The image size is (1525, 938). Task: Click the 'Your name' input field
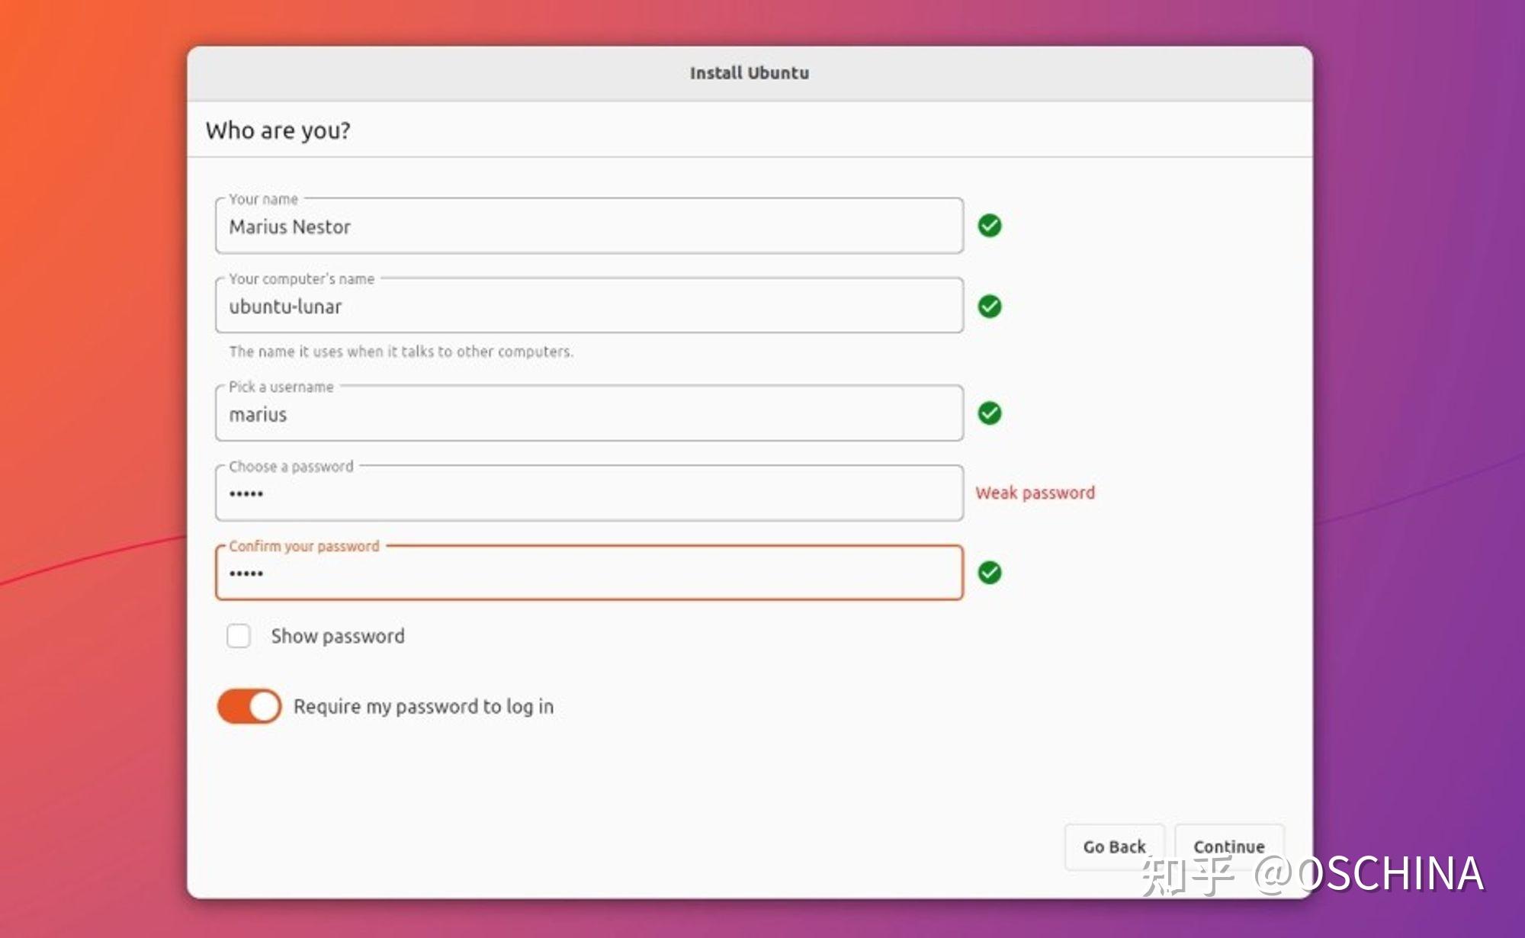(589, 226)
